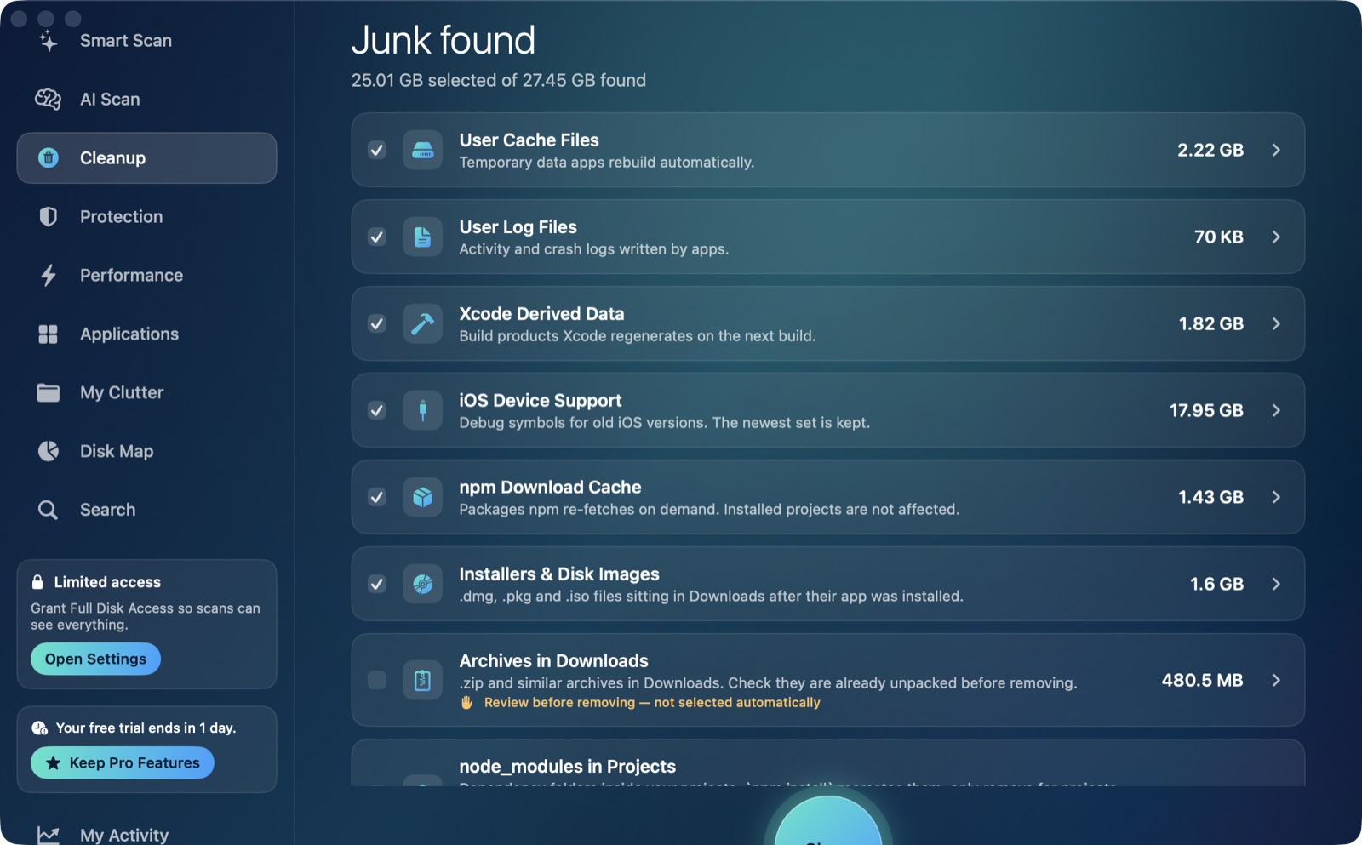The width and height of the screenshot is (1362, 845).
Task: Click the free trial badge icon
Action: click(x=39, y=728)
